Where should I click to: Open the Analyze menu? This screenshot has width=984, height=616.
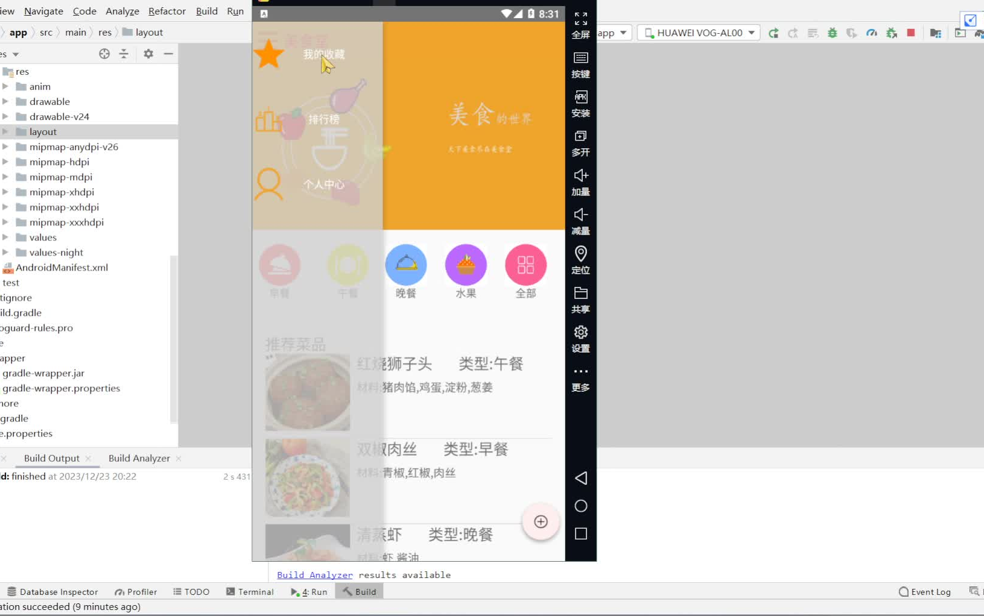pos(122,11)
